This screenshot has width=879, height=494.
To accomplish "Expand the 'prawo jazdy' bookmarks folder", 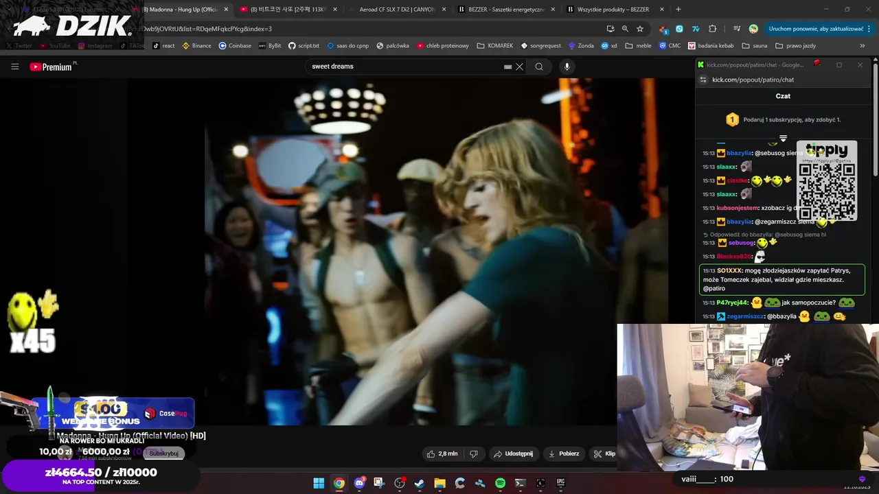I will point(796,46).
